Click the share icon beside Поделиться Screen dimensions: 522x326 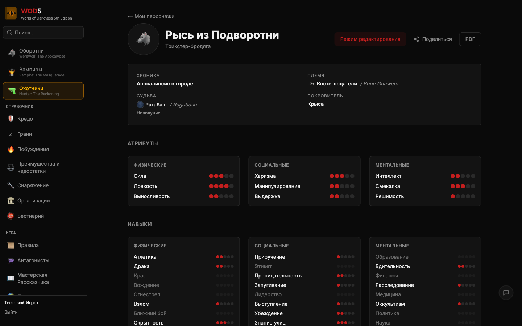tap(417, 39)
